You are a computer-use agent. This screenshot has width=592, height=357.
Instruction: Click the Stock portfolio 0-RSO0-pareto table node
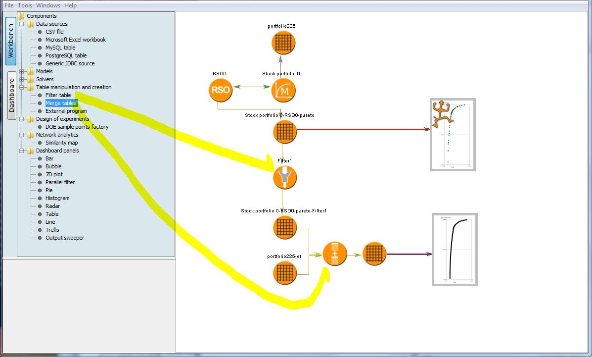tap(284, 132)
